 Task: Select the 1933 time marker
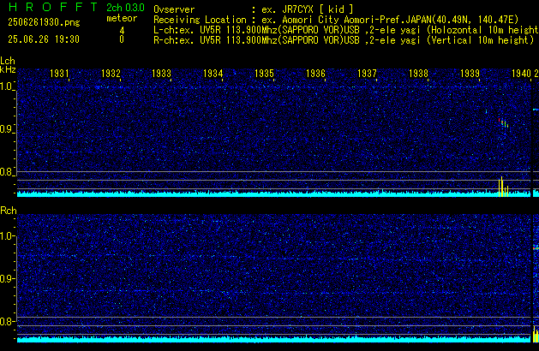[162, 74]
